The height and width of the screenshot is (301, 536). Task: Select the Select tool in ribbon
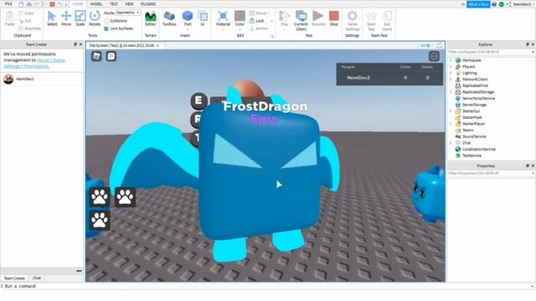coord(52,18)
